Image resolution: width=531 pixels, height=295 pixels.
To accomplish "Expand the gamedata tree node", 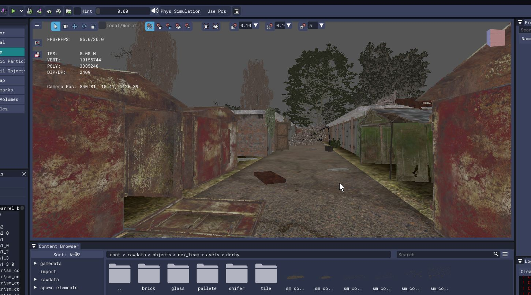I will 35,263.
